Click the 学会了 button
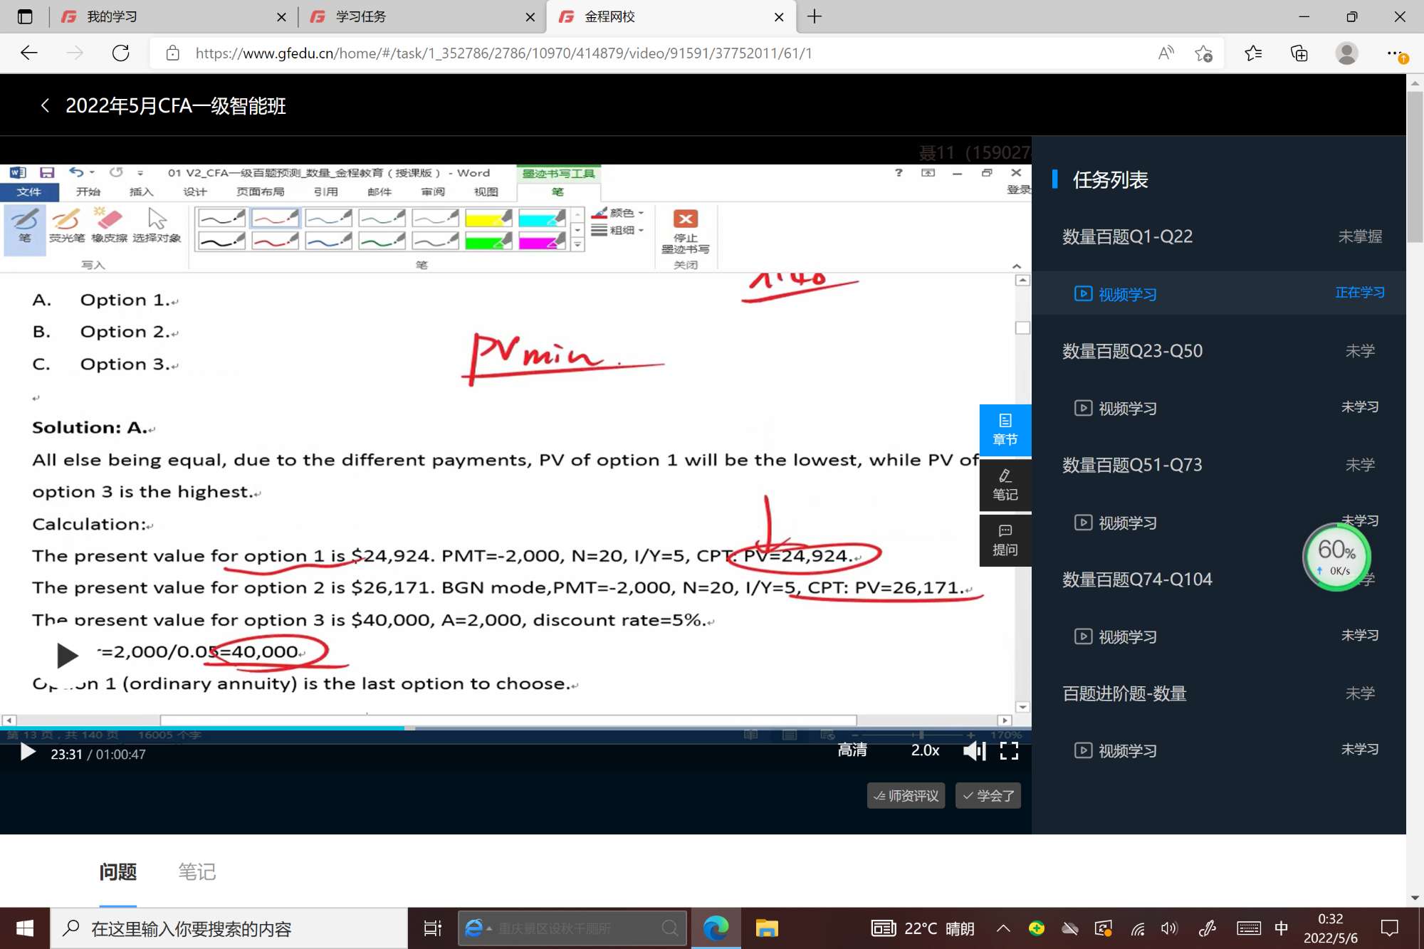 click(x=988, y=795)
